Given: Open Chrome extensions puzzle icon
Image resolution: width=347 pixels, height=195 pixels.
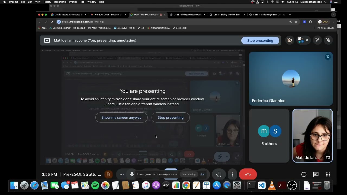Looking at the screenshot, I should coord(310,22).
